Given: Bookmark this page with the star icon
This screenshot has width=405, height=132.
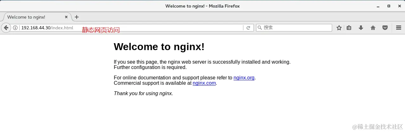Looking at the screenshot, I should coord(339,28).
